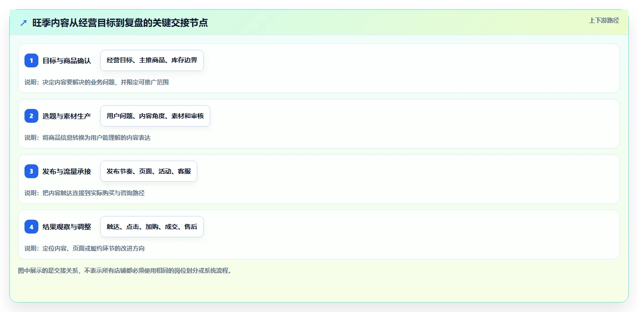The width and height of the screenshot is (638, 312).
Task: Click the 发布与流量承接 step name
Action: coord(67,171)
